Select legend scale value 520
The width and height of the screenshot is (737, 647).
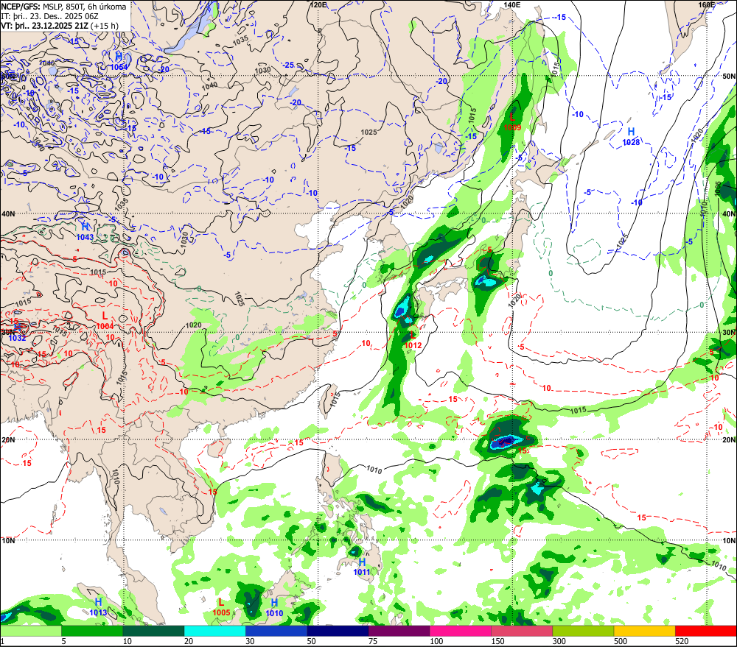(x=682, y=641)
